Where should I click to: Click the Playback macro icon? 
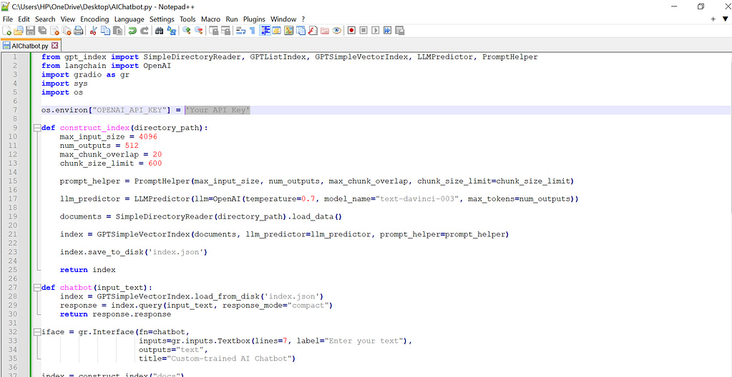(376, 31)
